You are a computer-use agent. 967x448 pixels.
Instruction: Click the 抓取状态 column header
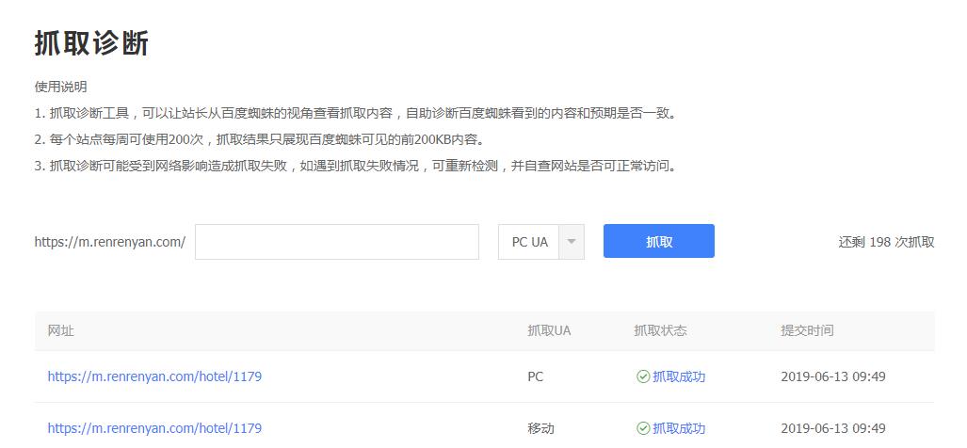[660, 331]
